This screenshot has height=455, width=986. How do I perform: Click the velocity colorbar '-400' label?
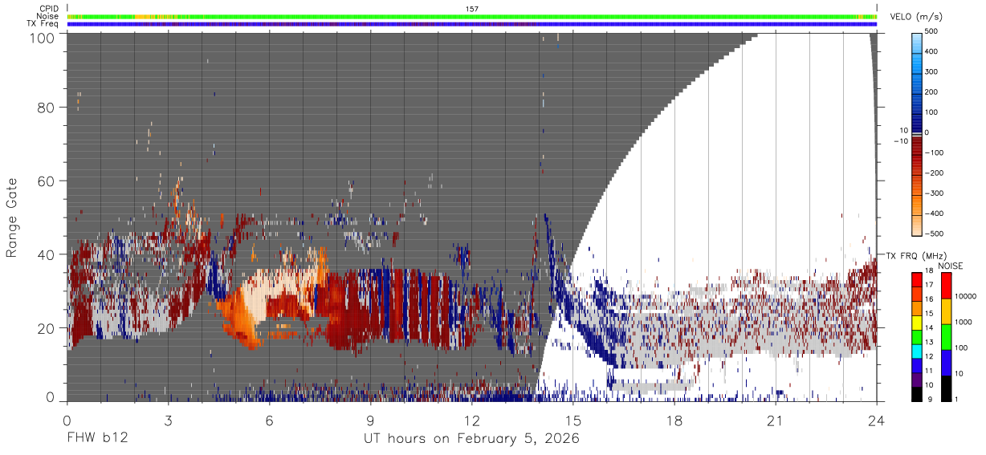tap(934, 213)
